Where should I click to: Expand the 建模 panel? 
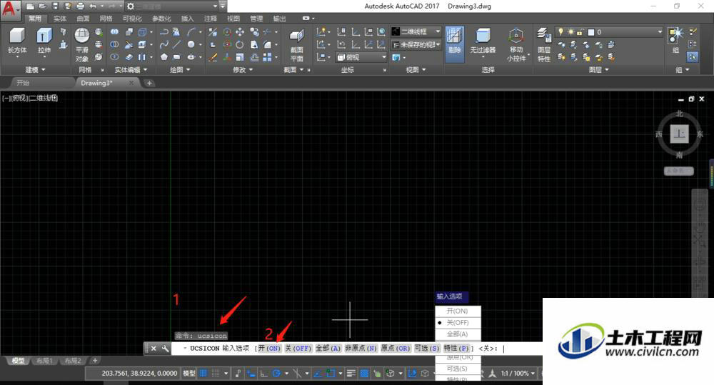(36, 70)
